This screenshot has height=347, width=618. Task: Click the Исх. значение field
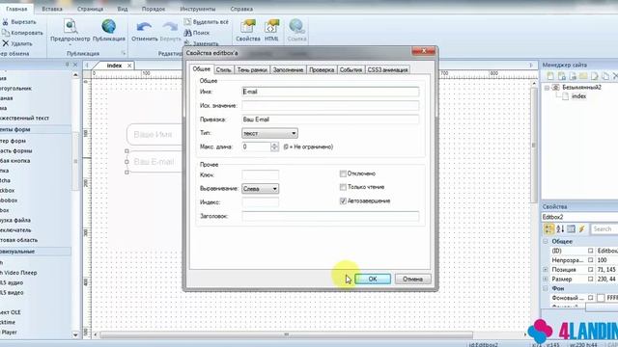pyautogui.click(x=330, y=105)
